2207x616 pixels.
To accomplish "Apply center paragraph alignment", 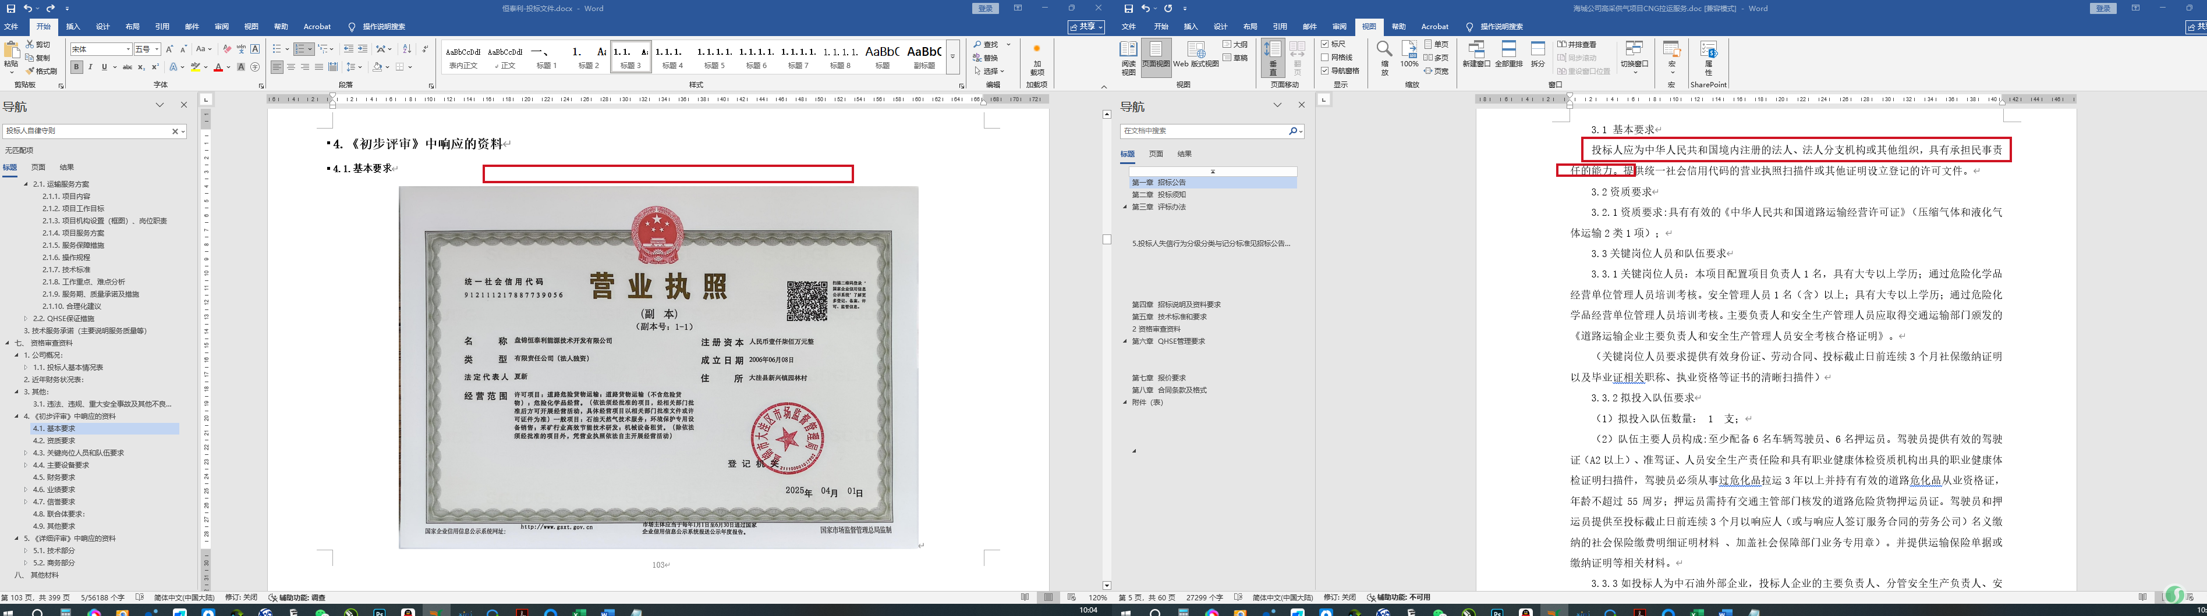I will [x=291, y=67].
